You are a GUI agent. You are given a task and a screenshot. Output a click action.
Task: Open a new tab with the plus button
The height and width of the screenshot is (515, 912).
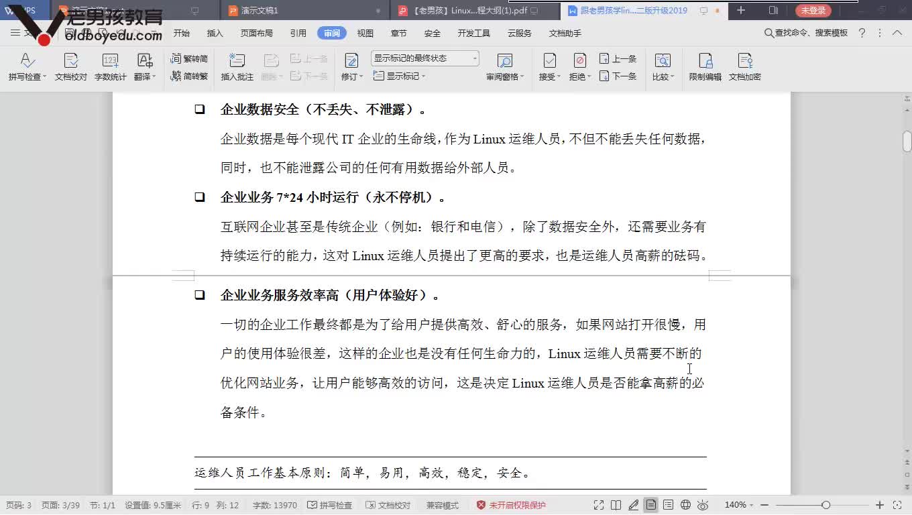click(x=741, y=10)
